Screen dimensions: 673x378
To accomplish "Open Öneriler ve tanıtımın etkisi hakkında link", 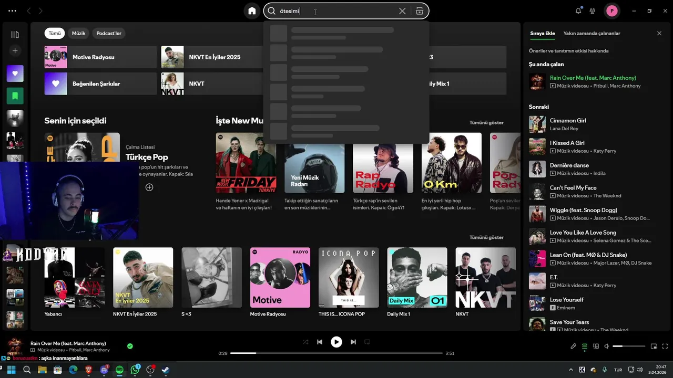I will (x=568, y=51).
